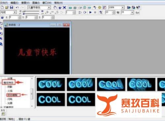Select 动态模糊 effect in the tree
This screenshot has height=121, width=165.
[x=13, y=95]
